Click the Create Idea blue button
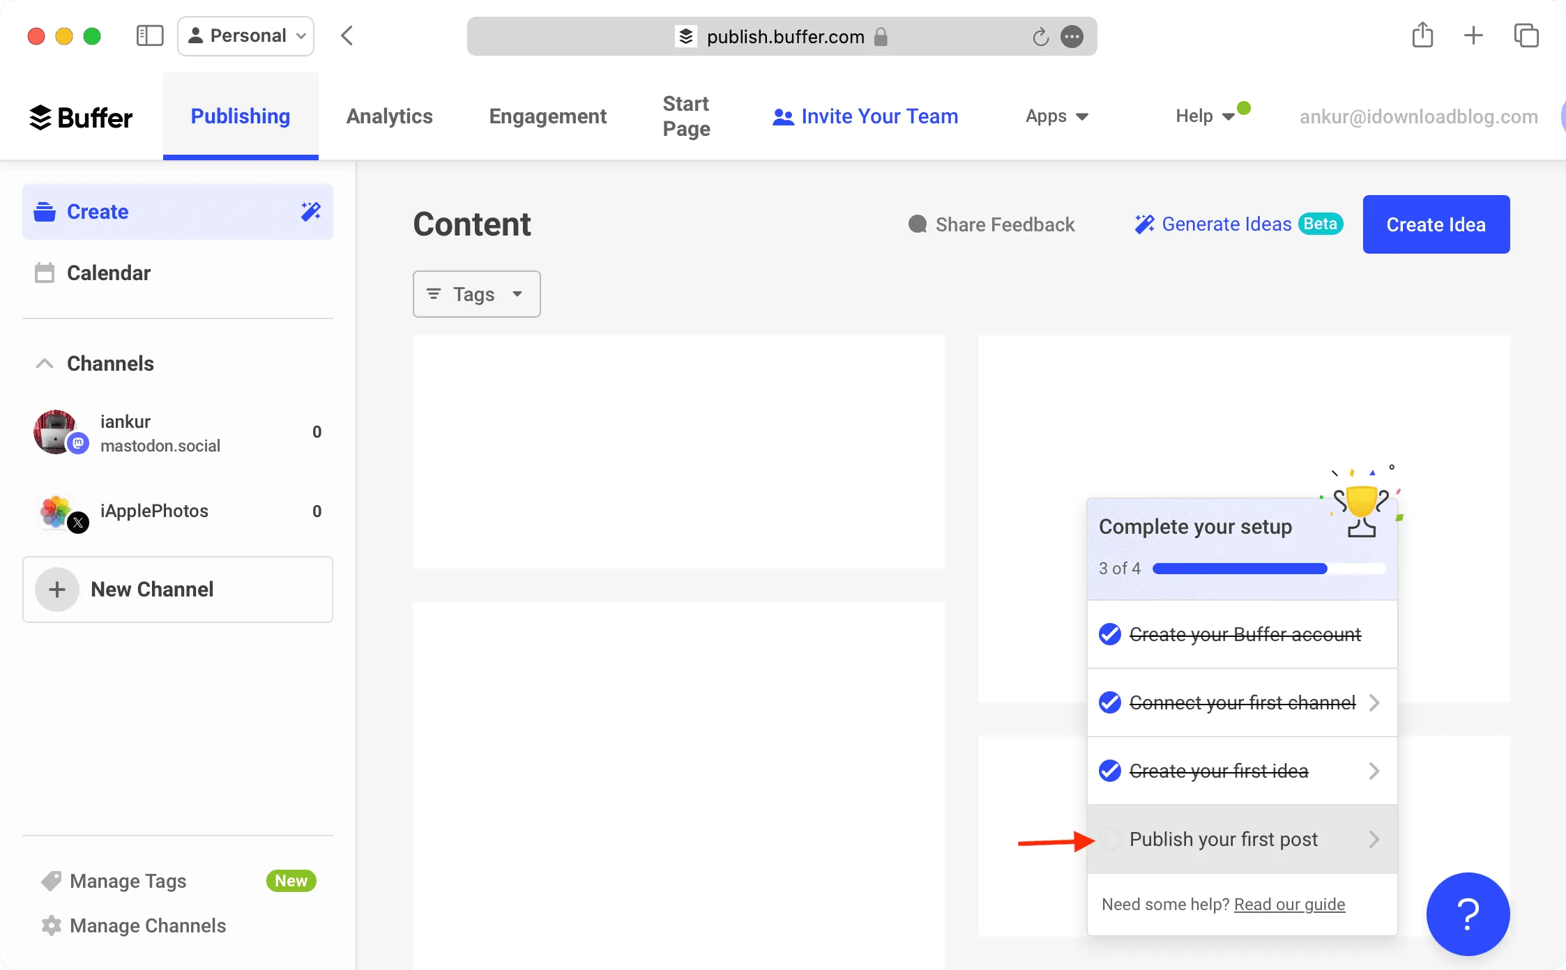Viewport: 1566px width, 970px height. tap(1436, 224)
